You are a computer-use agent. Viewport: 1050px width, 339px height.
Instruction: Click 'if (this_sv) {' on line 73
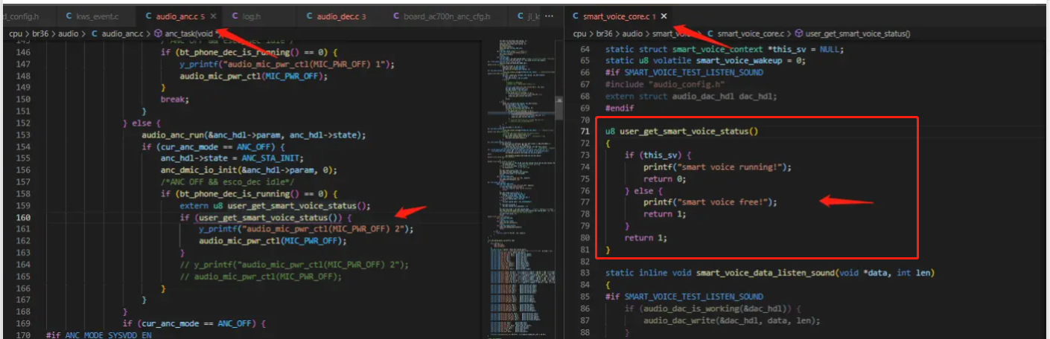[657, 155]
